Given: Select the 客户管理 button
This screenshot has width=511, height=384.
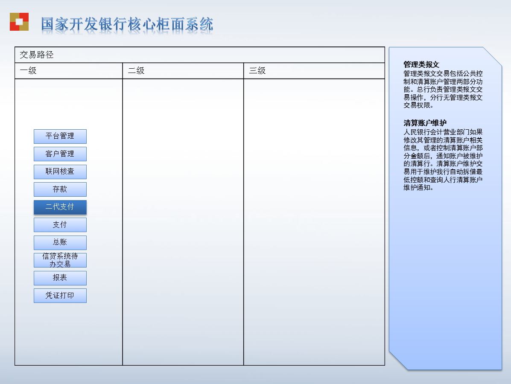Looking at the screenshot, I should coord(60,154).
